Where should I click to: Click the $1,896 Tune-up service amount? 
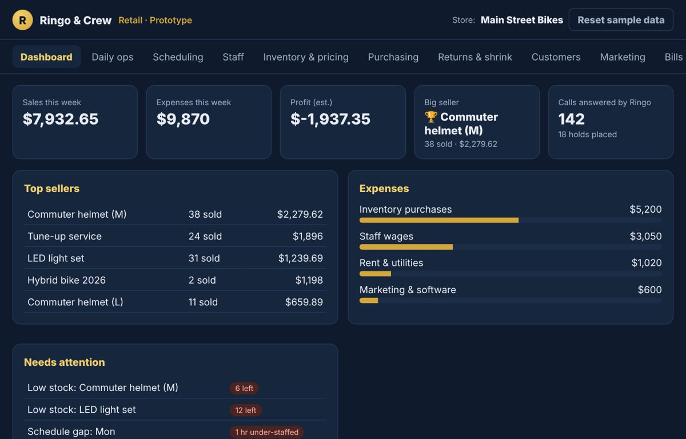(308, 236)
